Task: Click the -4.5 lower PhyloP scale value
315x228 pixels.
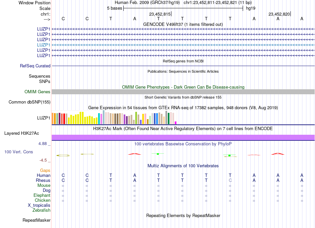Action: (x=43, y=160)
